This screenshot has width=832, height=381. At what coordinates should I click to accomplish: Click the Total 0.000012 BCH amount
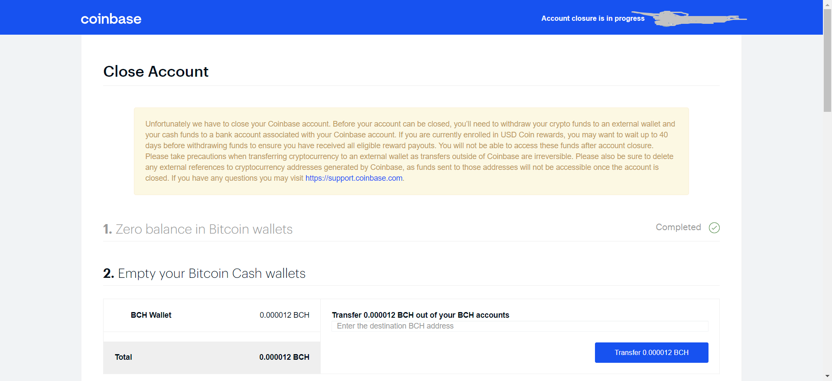(284, 357)
